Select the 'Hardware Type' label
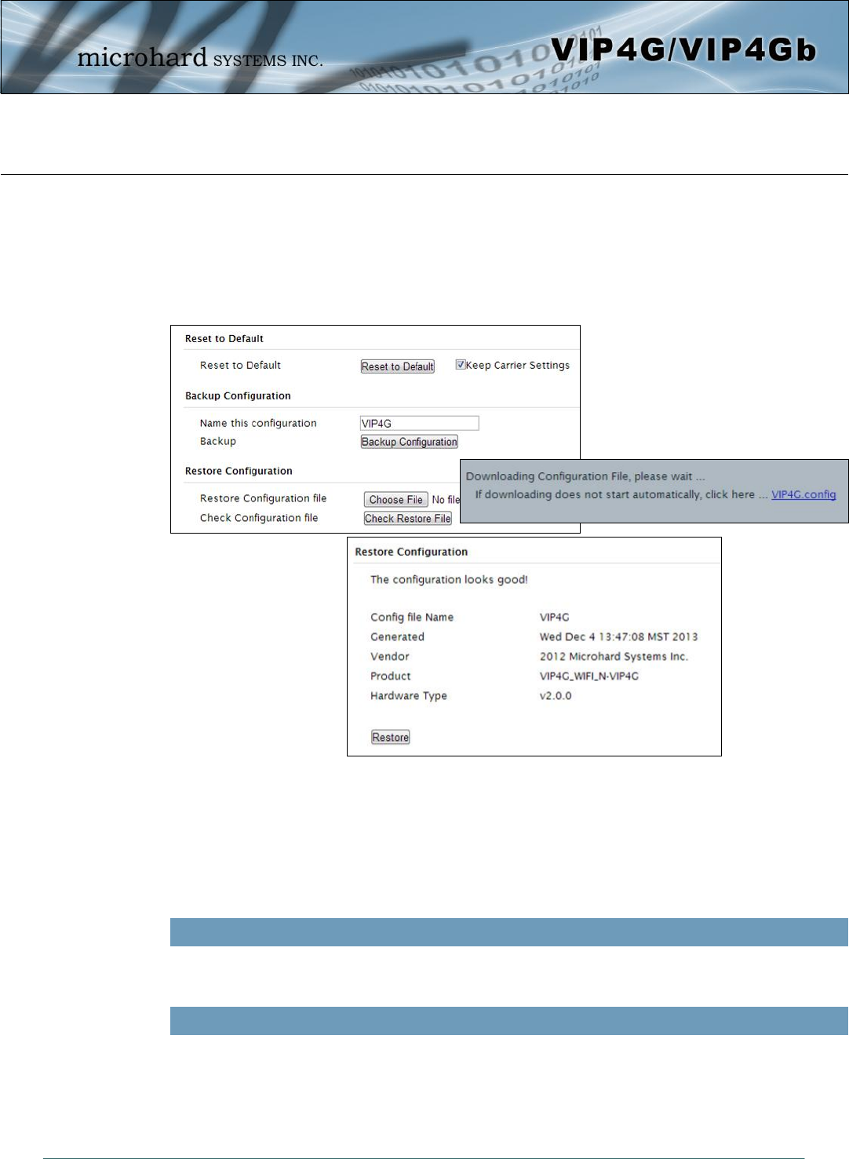This screenshot has width=849, height=1159. point(409,696)
